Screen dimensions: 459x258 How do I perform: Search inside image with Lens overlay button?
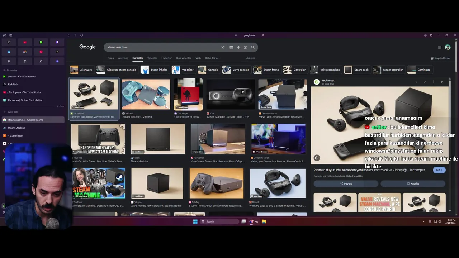pos(317,158)
